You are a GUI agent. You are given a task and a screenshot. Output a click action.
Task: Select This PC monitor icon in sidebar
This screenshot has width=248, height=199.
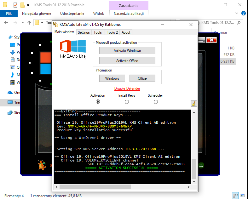10,103
